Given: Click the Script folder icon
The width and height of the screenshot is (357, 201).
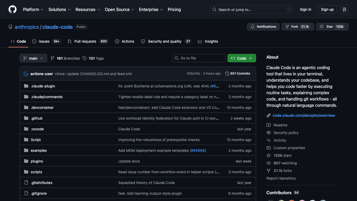Looking at the screenshot, I should (26, 140).
